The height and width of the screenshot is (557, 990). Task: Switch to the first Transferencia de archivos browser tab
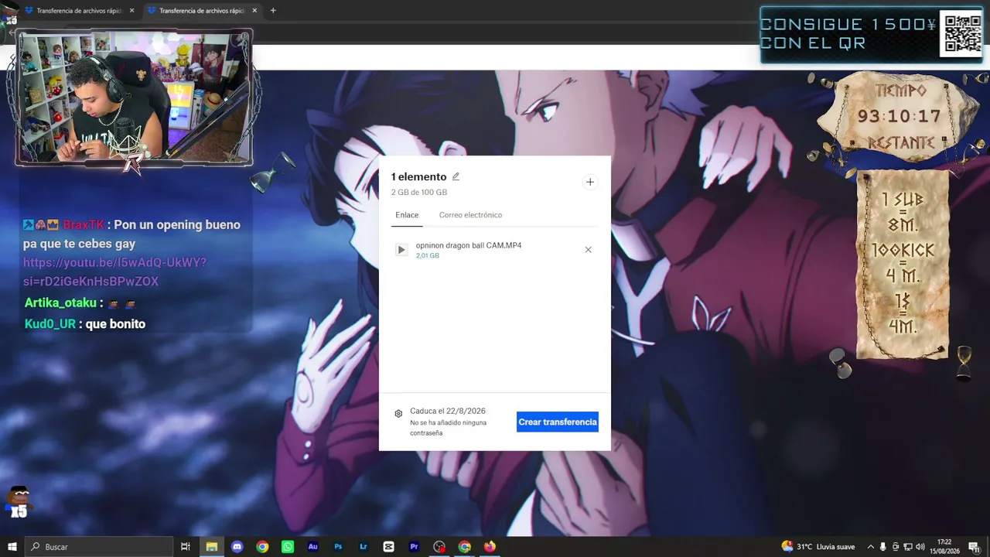point(80,11)
